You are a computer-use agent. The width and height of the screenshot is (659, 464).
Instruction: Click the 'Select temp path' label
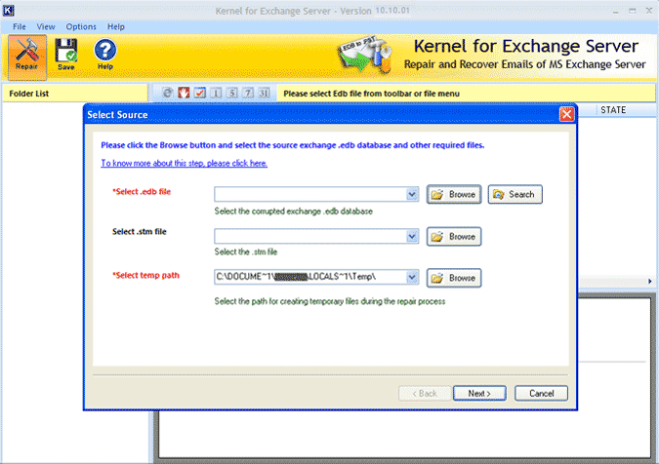pyautogui.click(x=145, y=275)
